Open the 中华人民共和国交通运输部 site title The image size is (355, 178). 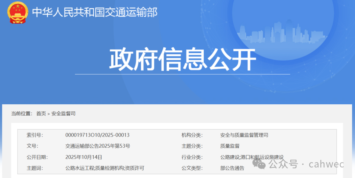point(95,12)
